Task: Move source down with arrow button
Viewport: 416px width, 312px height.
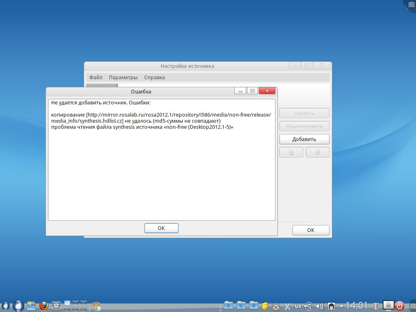Action: click(x=318, y=152)
